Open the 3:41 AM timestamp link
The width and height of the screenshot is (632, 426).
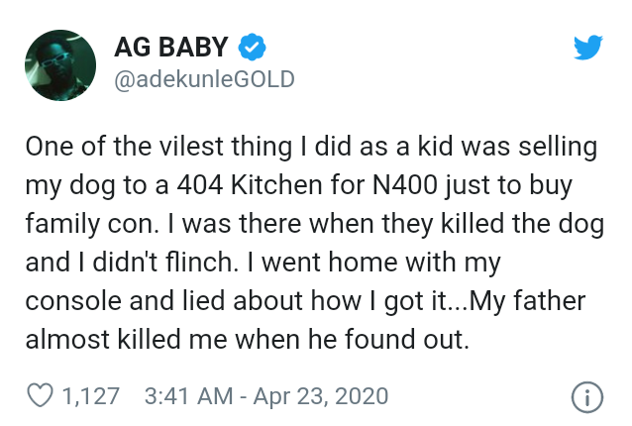pyautogui.click(x=188, y=395)
